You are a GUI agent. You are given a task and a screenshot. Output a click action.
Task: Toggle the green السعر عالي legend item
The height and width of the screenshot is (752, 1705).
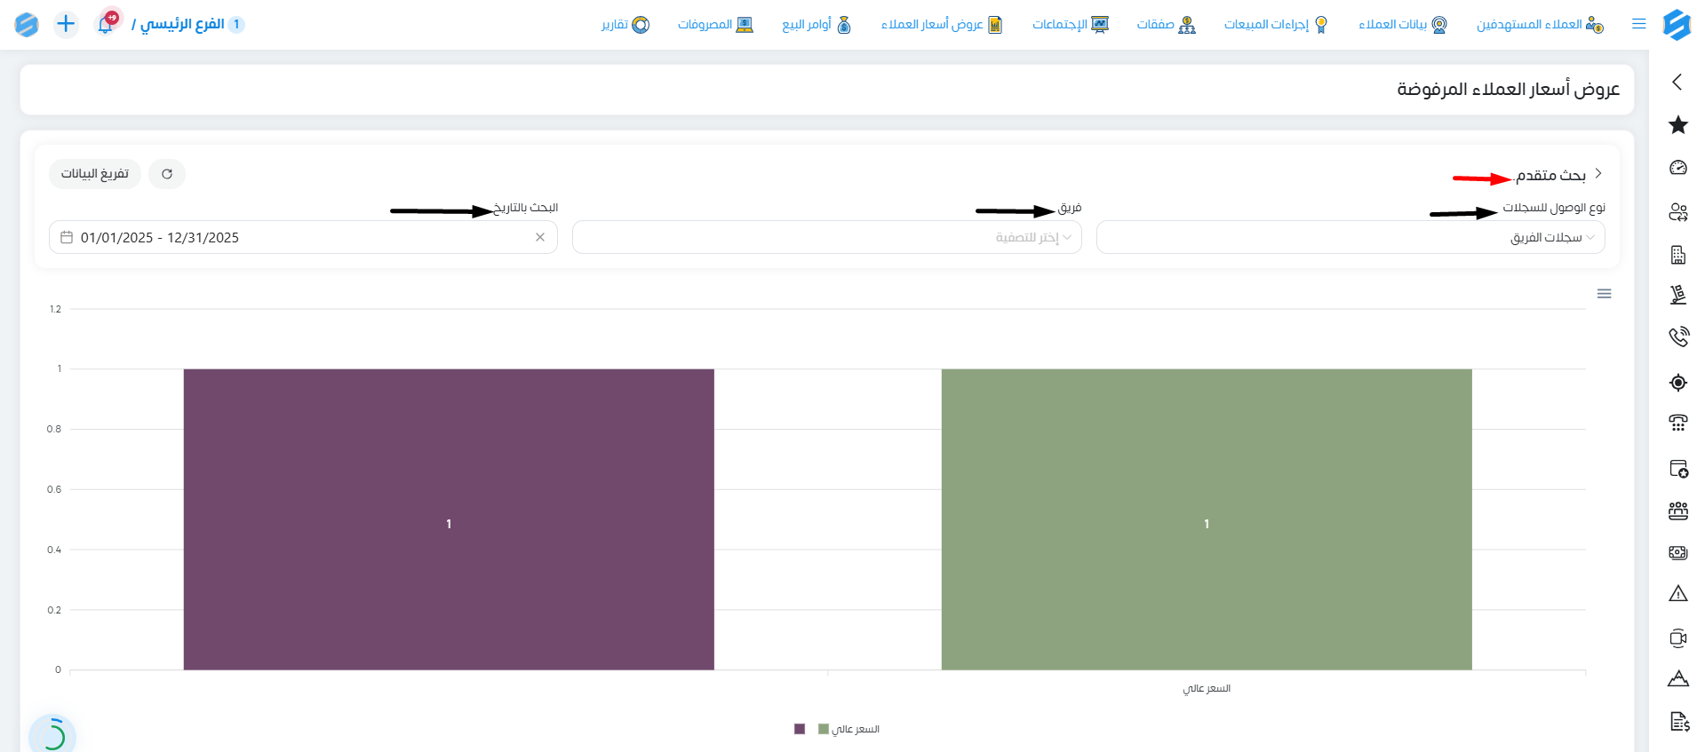click(849, 729)
